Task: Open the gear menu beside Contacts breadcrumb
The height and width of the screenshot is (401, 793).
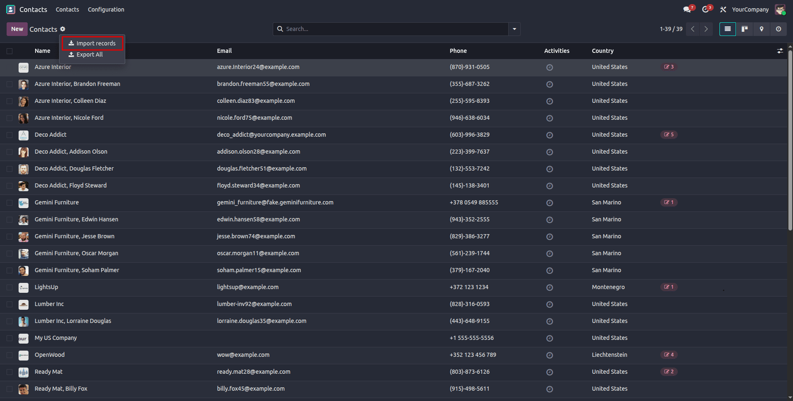Action: tap(62, 29)
